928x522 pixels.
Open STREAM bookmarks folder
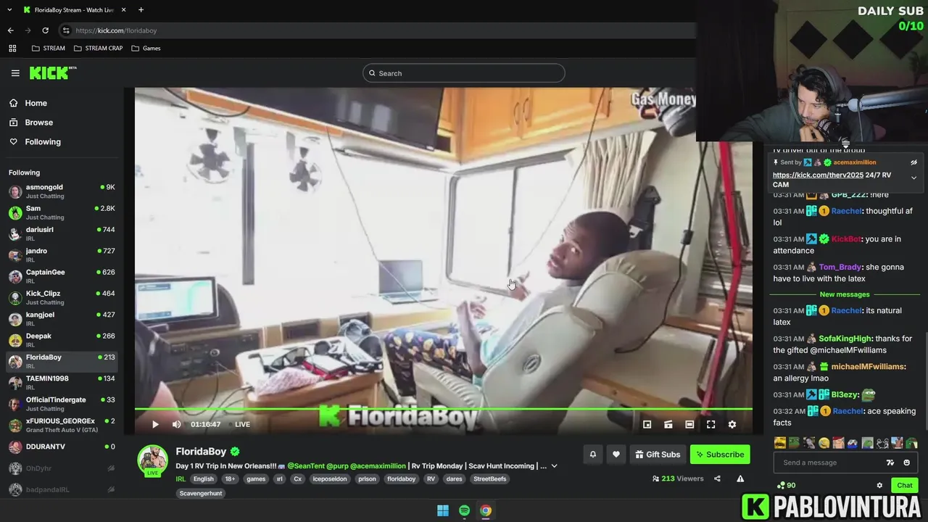[49, 49]
